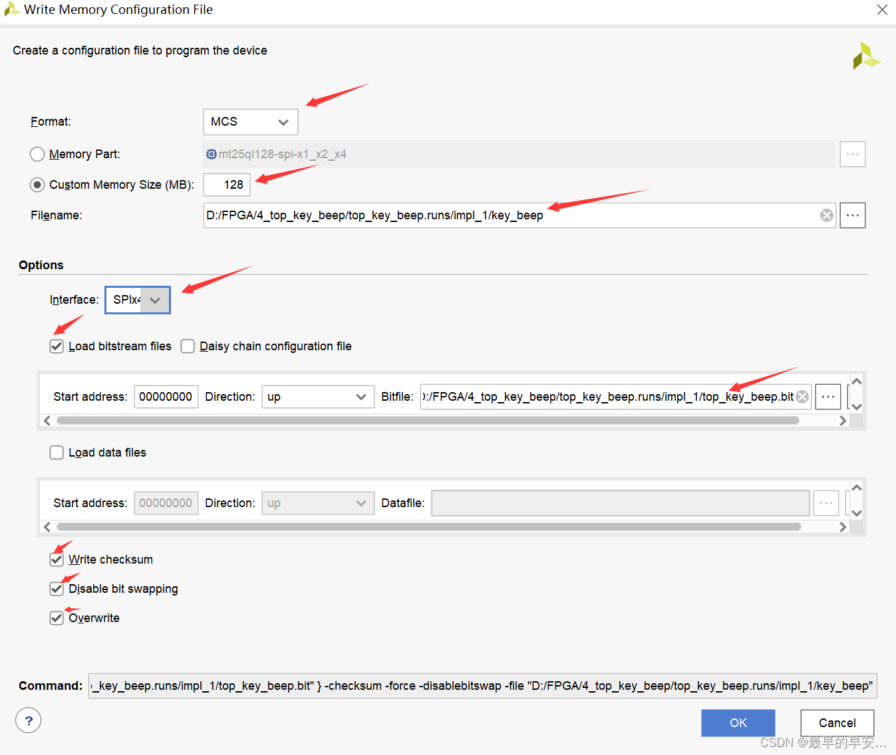Open help with the question mark icon
Image resolution: width=896 pixels, height=755 pixels.
29,720
